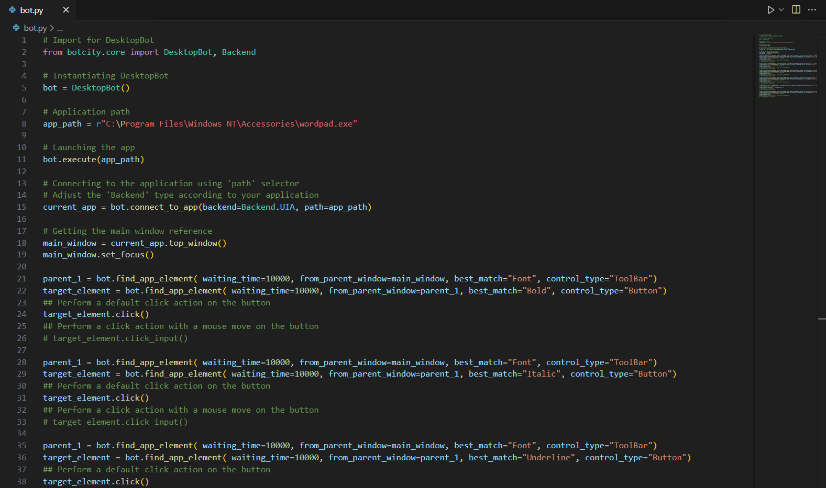Expand breadcrumb ellipsis after bot.py

pos(60,28)
